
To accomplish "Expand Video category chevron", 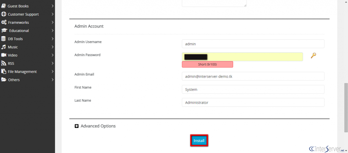I will point(52,55).
